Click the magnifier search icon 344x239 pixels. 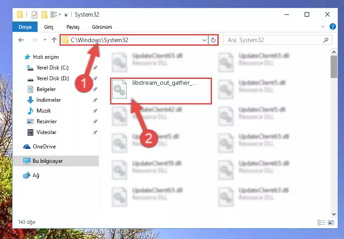(326, 40)
